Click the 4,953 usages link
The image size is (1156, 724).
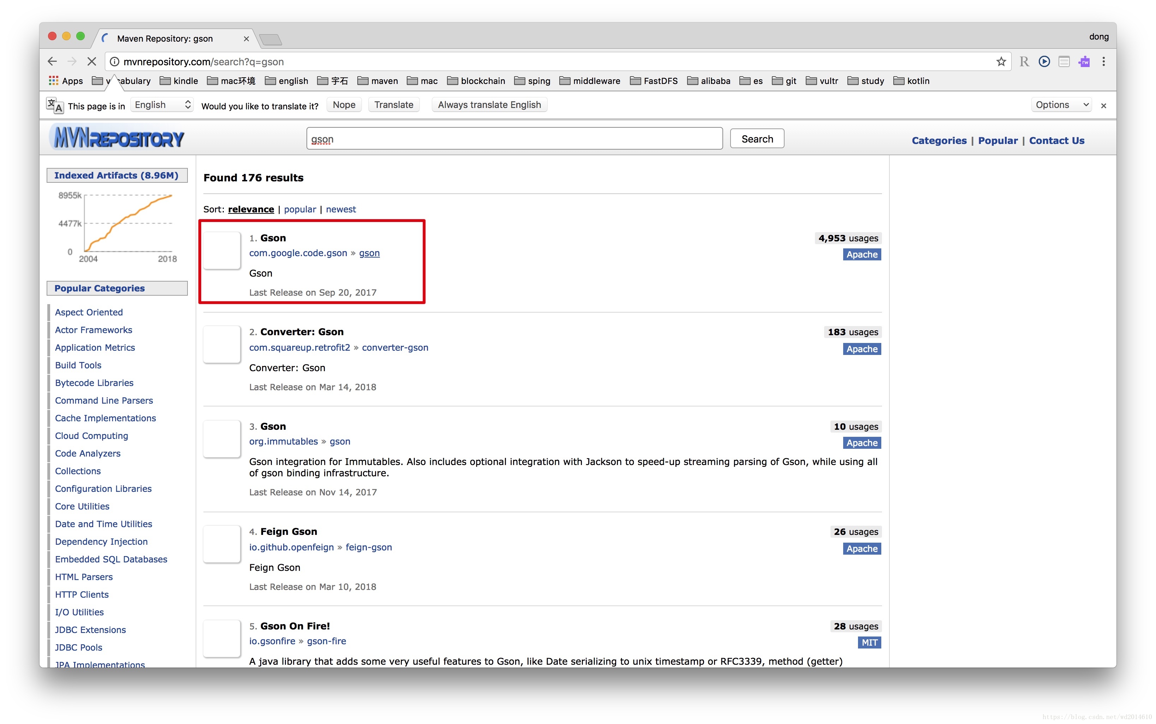tap(848, 238)
